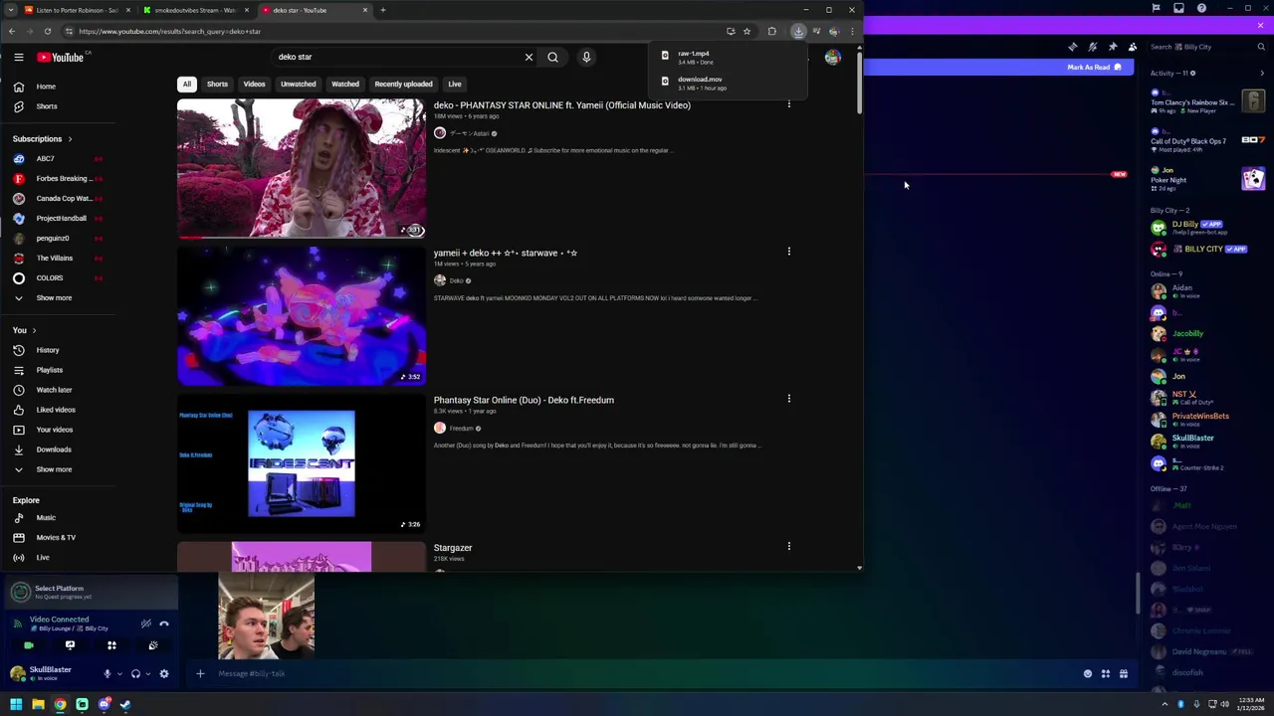
Task: Click Mark As Read in Discord
Action: click(1094, 67)
